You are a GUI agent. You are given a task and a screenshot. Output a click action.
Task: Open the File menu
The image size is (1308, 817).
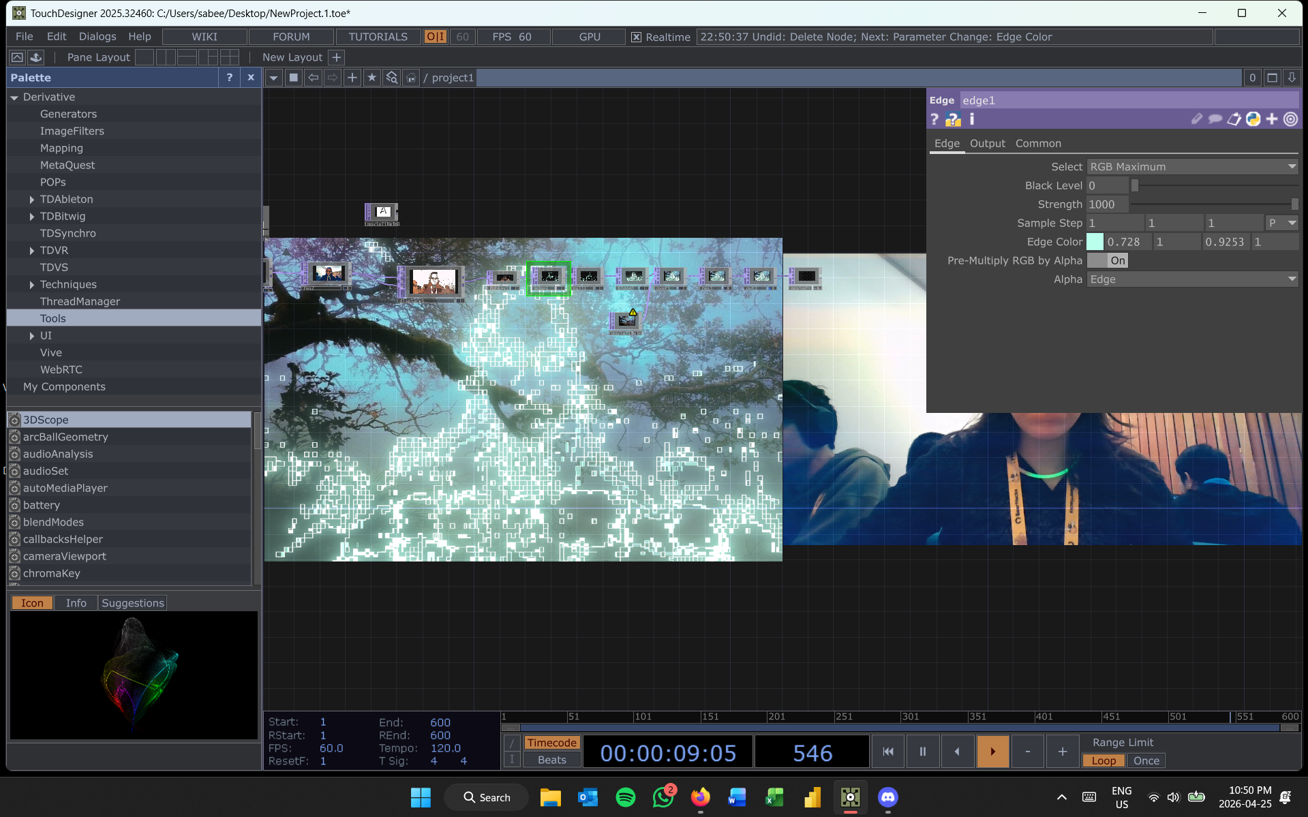pyautogui.click(x=24, y=37)
